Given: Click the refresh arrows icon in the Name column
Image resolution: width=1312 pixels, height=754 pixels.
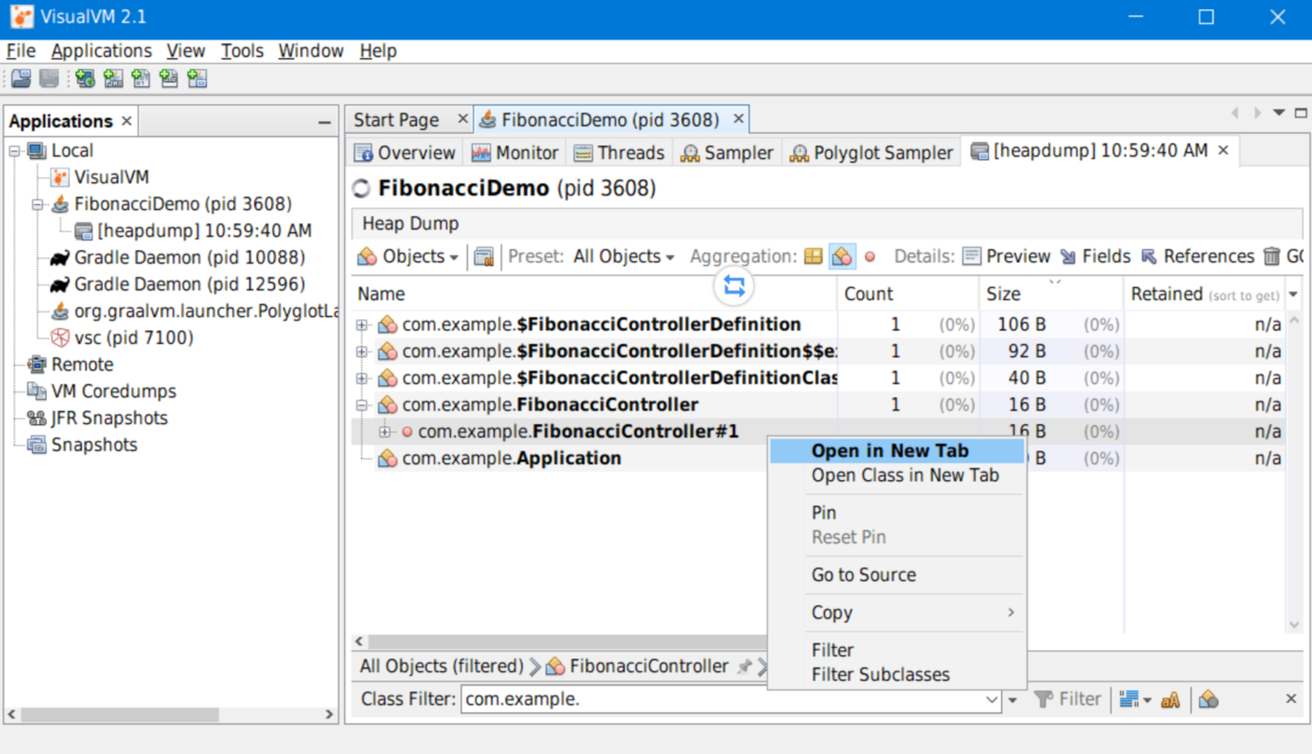Looking at the screenshot, I should coord(733,286).
